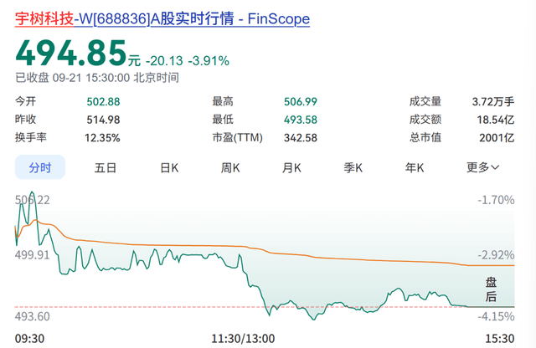Click the 昨收 label
This screenshot has height=348, width=536.
[26, 120]
